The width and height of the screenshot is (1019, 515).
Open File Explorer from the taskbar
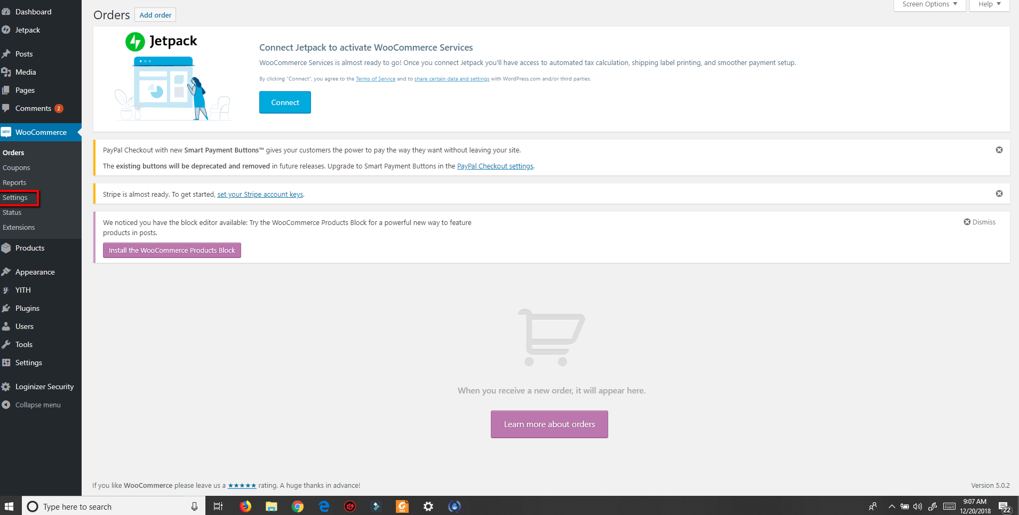pos(272,506)
